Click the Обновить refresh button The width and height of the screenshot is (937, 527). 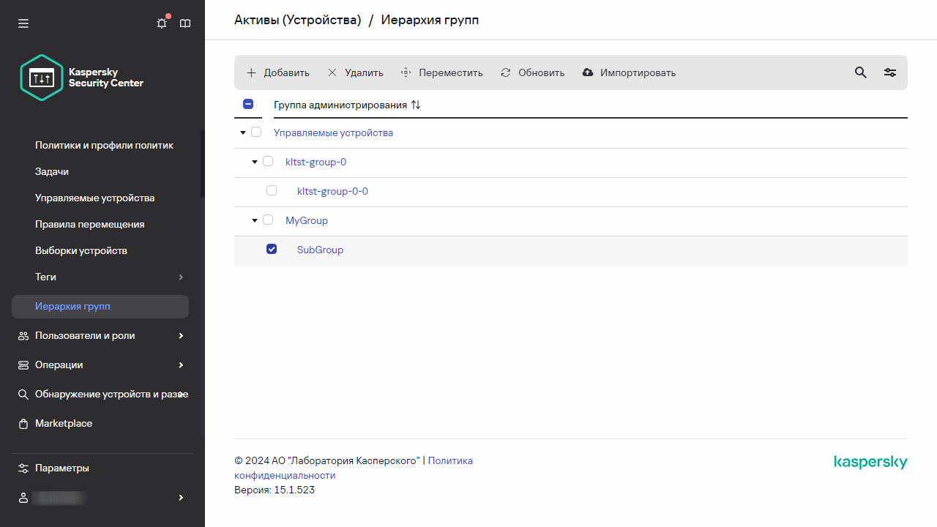(532, 72)
